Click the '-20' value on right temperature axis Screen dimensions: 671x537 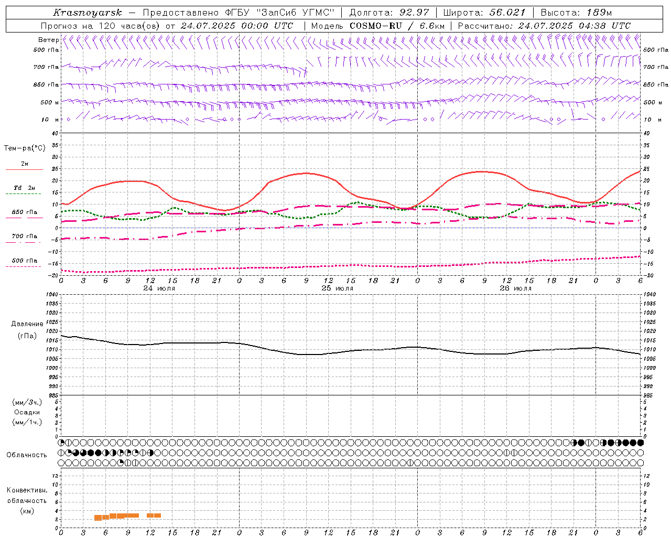(x=647, y=275)
